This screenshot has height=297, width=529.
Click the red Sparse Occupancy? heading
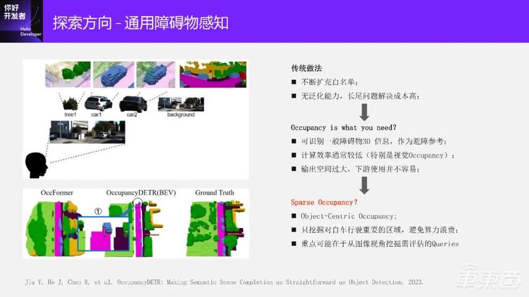point(324,203)
